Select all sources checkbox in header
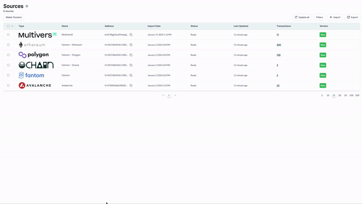 point(8,26)
